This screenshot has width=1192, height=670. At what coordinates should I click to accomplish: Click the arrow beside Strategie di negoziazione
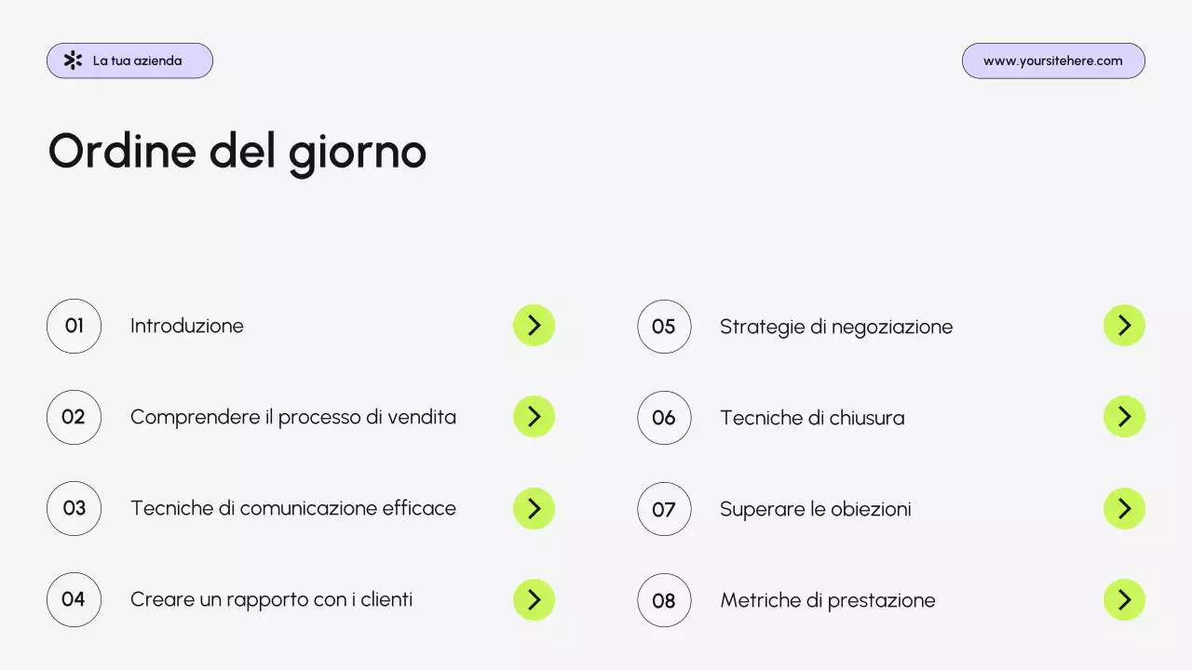[1124, 326]
